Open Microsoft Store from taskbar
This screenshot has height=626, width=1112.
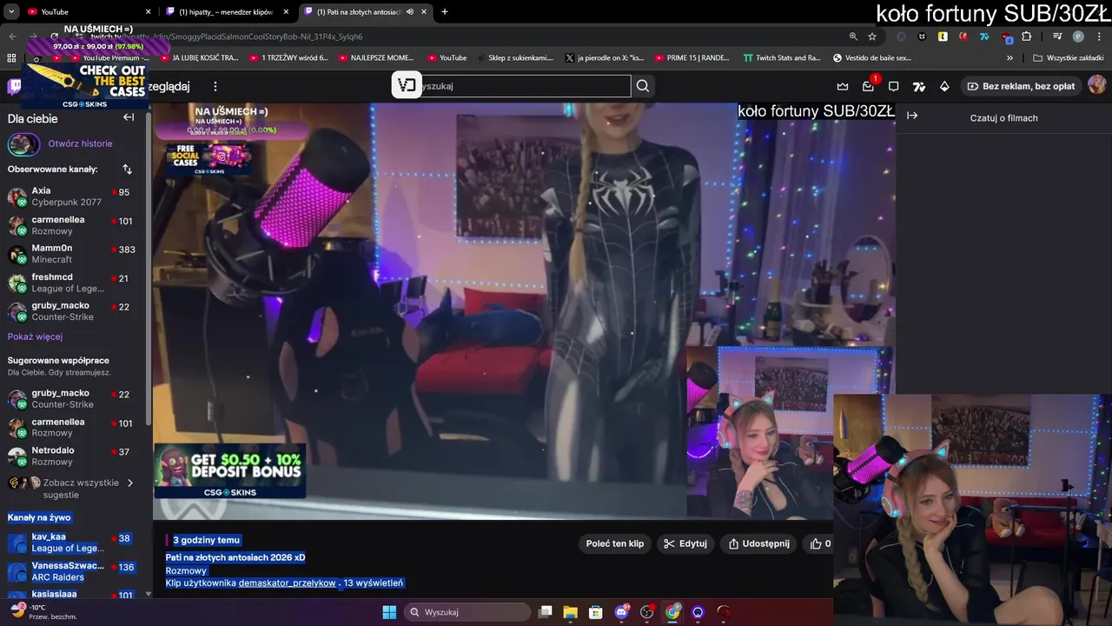click(595, 612)
